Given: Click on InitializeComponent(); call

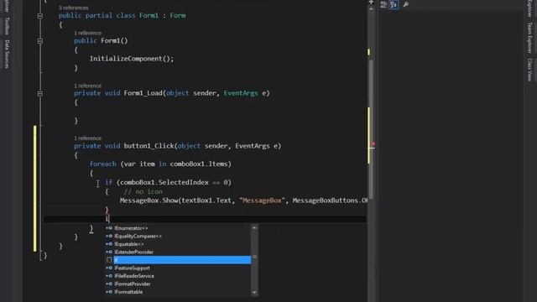Looking at the screenshot, I should click(132, 59).
